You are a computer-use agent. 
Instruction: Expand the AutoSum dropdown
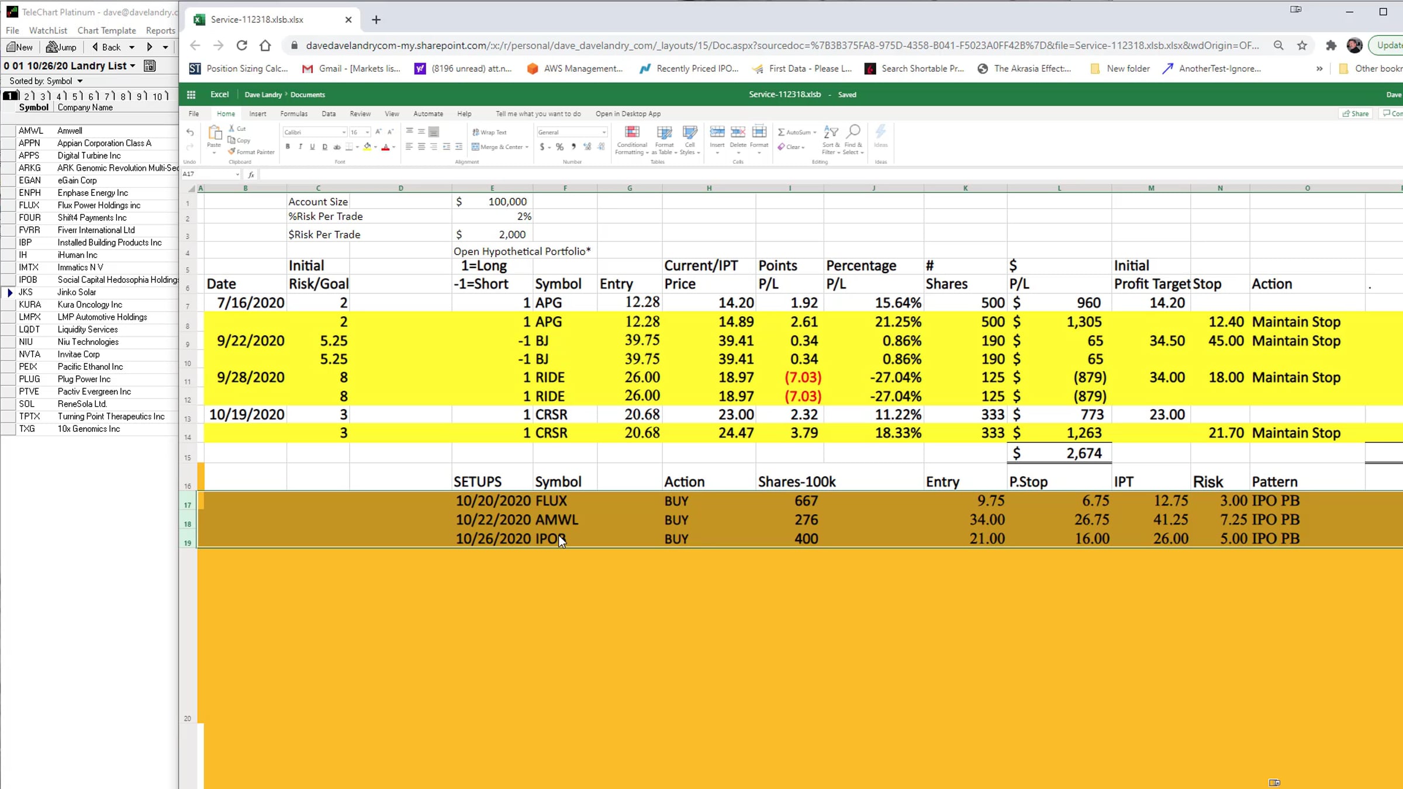[814, 133]
